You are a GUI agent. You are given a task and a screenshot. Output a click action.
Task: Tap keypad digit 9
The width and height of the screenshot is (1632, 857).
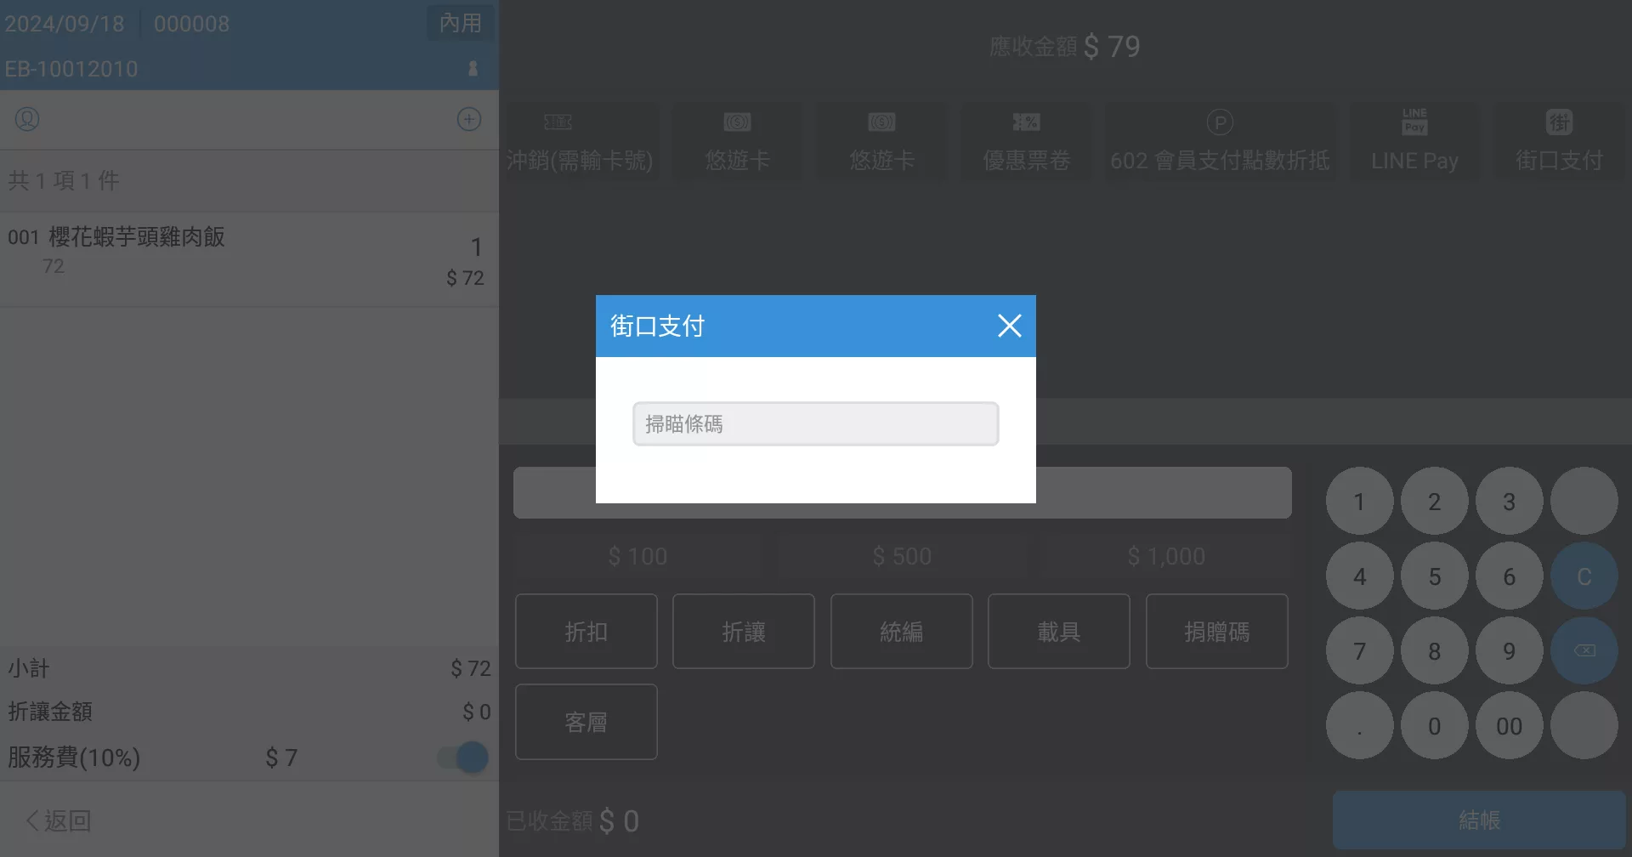pos(1509,651)
